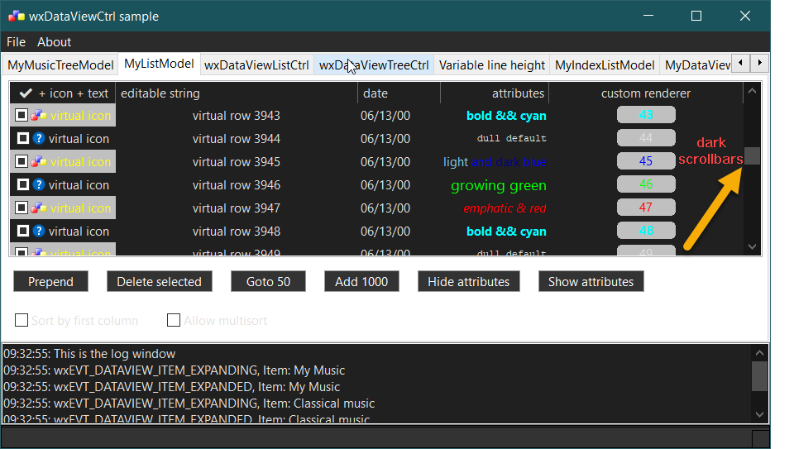
Task: Click 'bold && cyan' in row 3948
Action: coord(506,232)
